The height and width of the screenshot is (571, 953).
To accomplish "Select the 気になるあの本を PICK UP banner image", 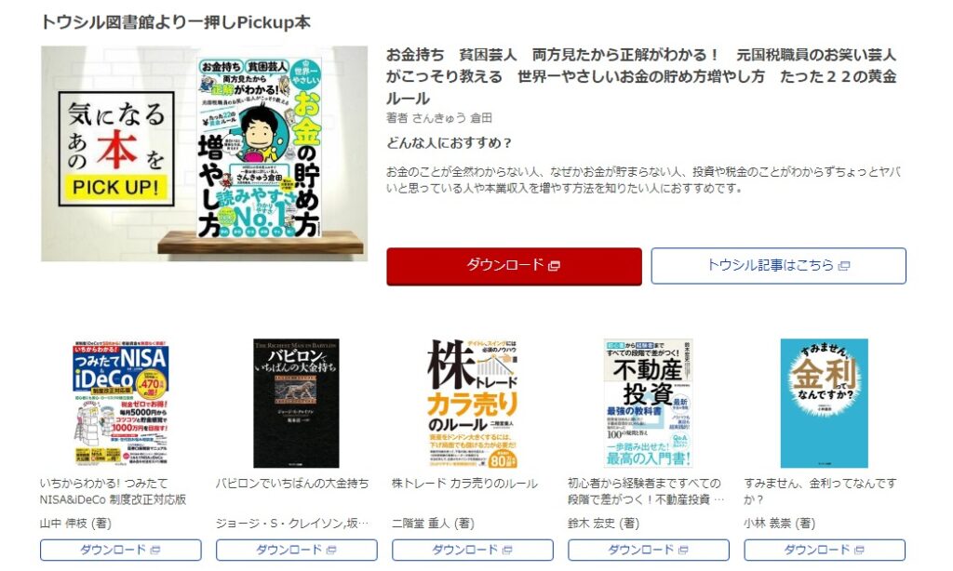I will [x=204, y=153].
